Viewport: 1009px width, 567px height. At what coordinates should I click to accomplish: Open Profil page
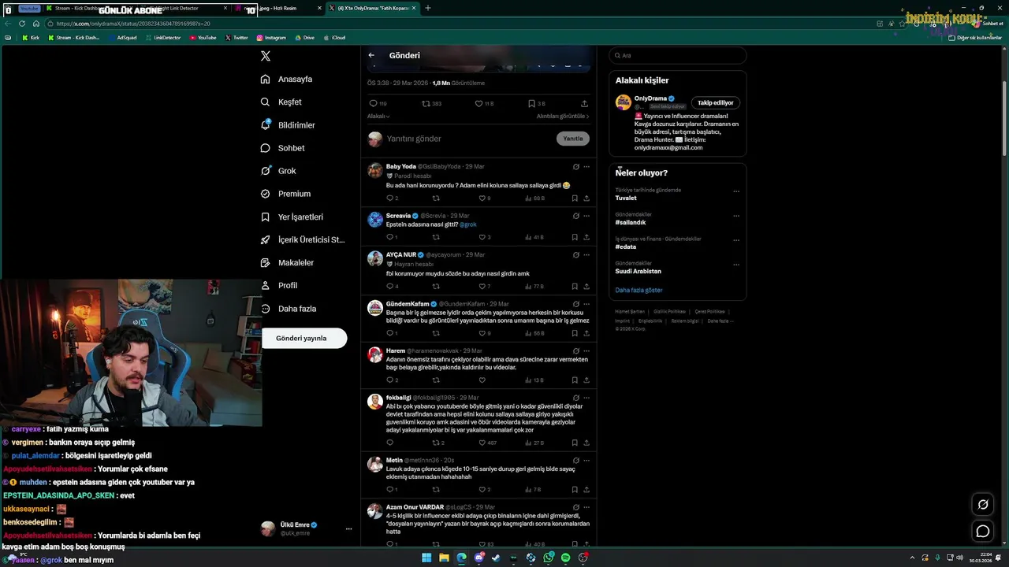(278, 285)
